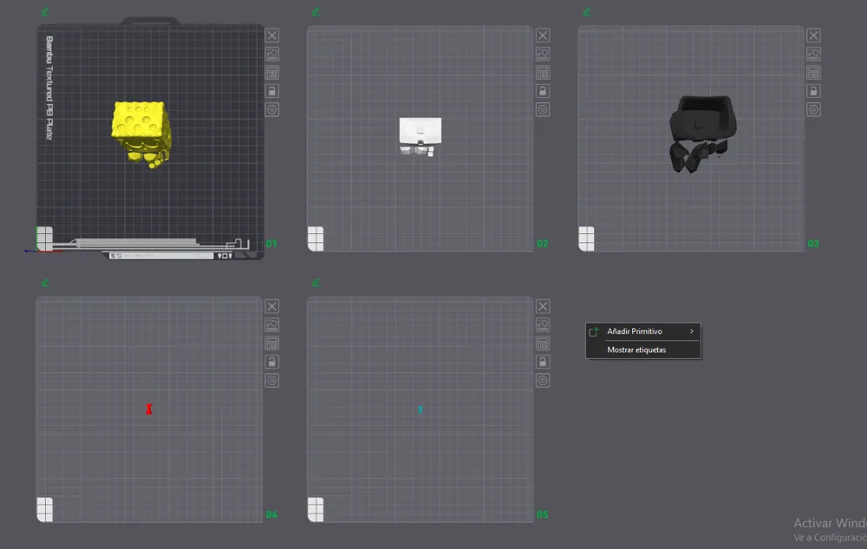
Task: Open the Añadir Primitivo context menu entry
Action: click(643, 331)
